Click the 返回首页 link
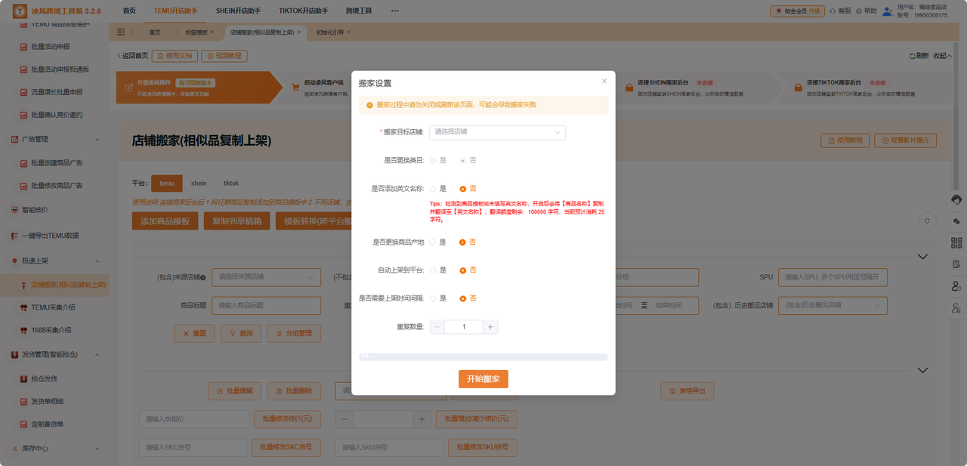Image resolution: width=967 pixels, height=466 pixels. click(x=136, y=56)
